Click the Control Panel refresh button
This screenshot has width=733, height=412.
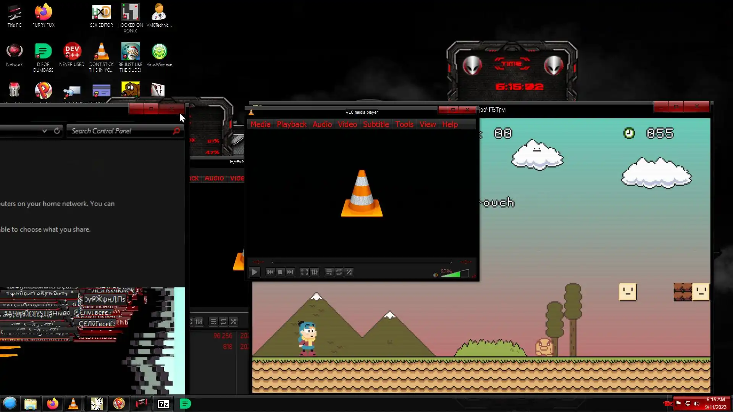(x=57, y=131)
